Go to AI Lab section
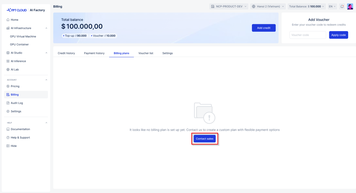 pos(15,70)
